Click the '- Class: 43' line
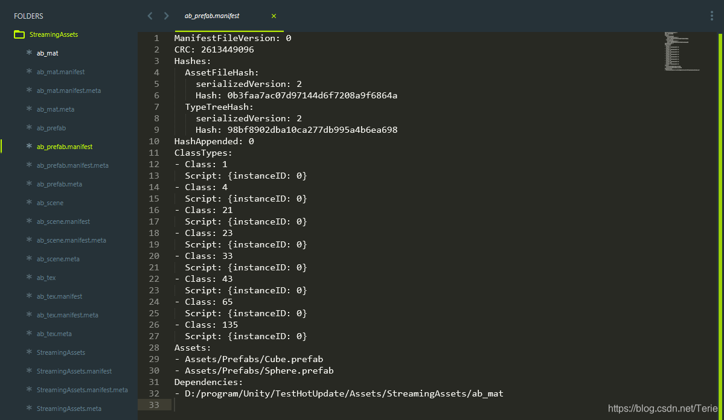724x420 pixels. click(x=203, y=279)
